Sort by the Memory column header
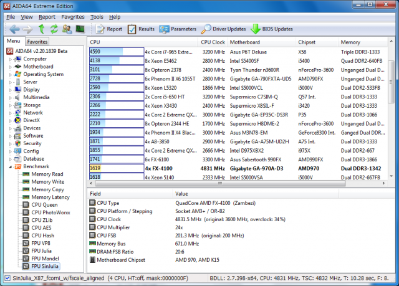Screen dimensions: 399x286 click(x=363, y=42)
